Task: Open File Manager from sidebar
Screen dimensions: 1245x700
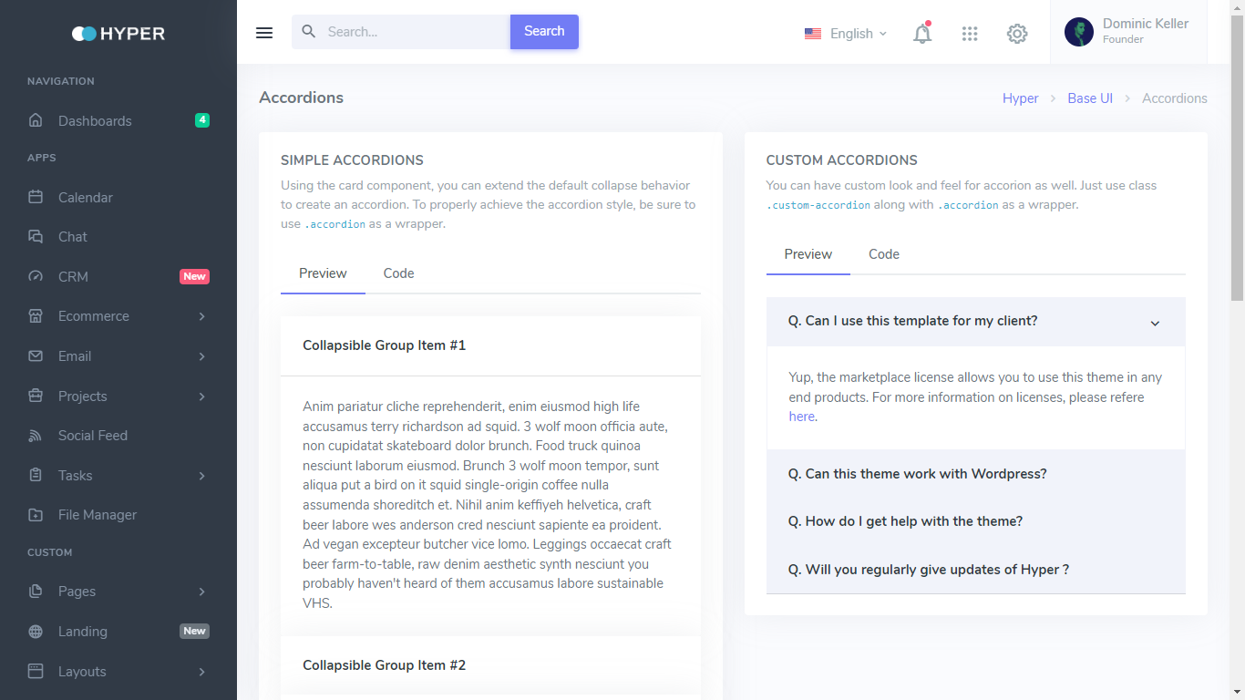Action: click(97, 515)
